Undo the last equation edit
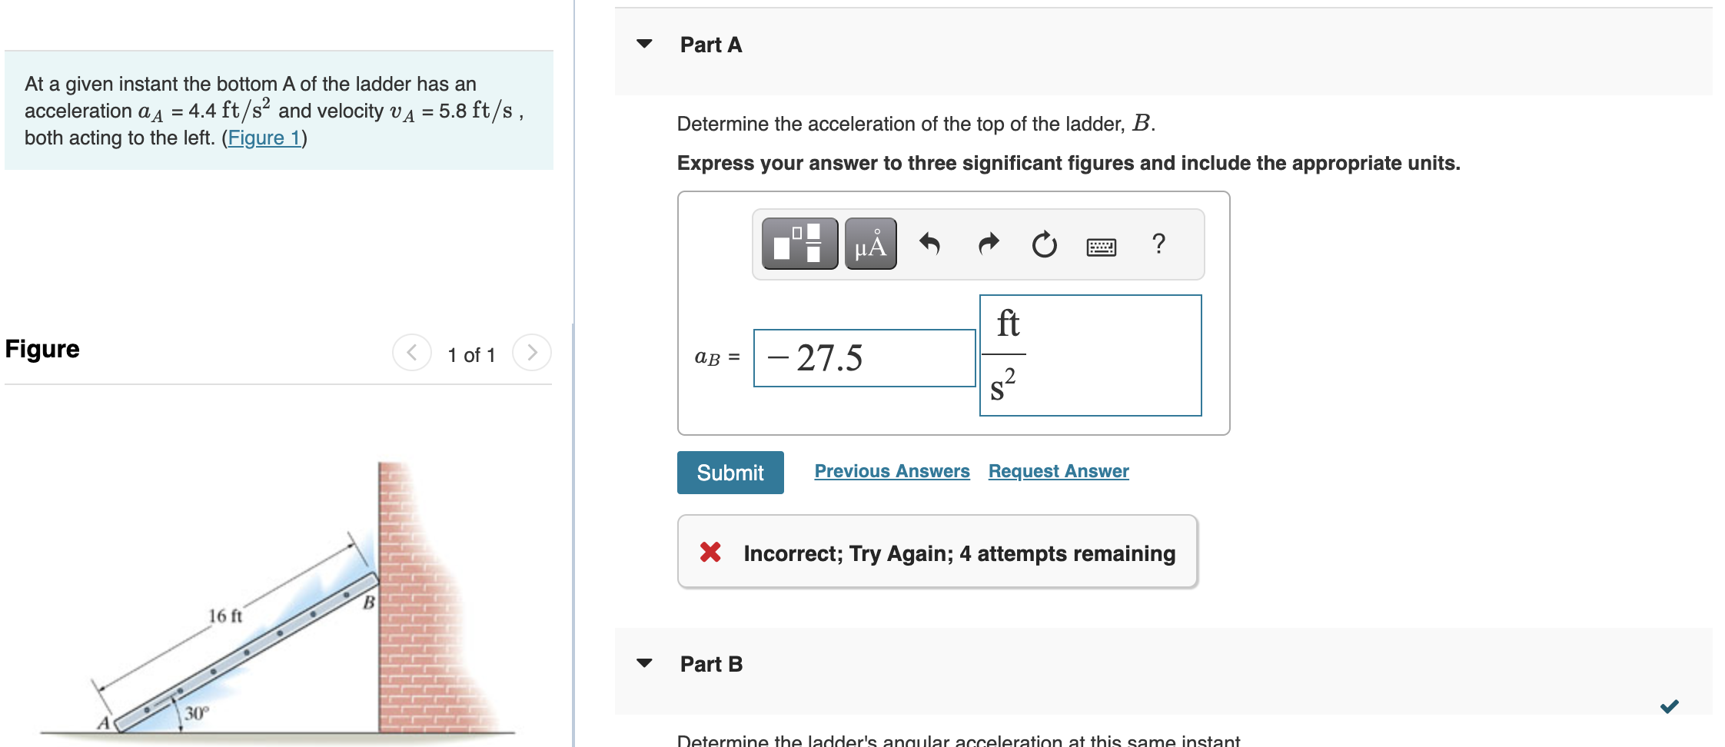 pos(930,244)
